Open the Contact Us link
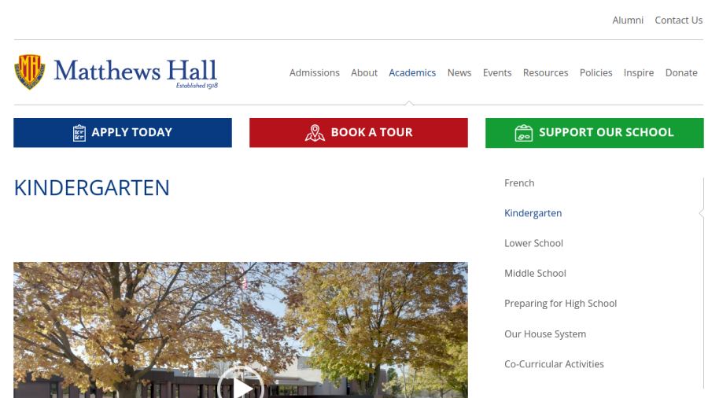This screenshot has height=398, width=708. (679, 20)
